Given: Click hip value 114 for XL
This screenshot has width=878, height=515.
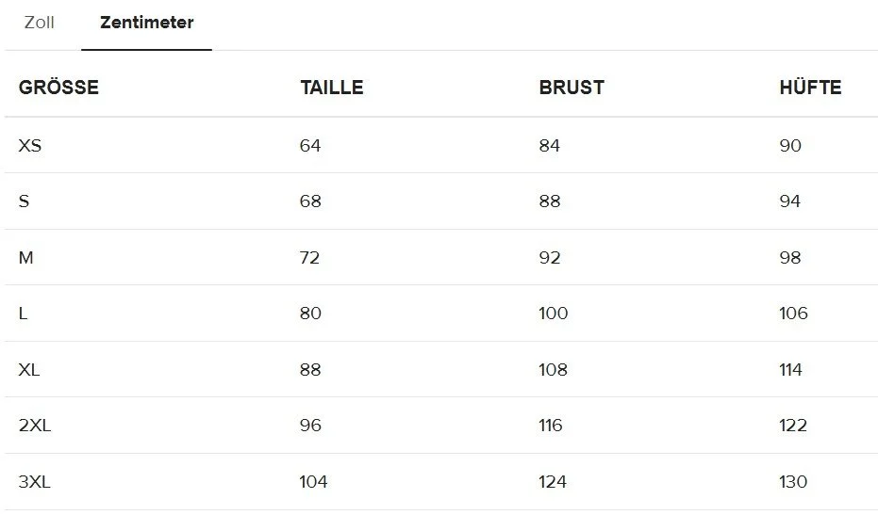Looking at the screenshot, I should [x=790, y=370].
